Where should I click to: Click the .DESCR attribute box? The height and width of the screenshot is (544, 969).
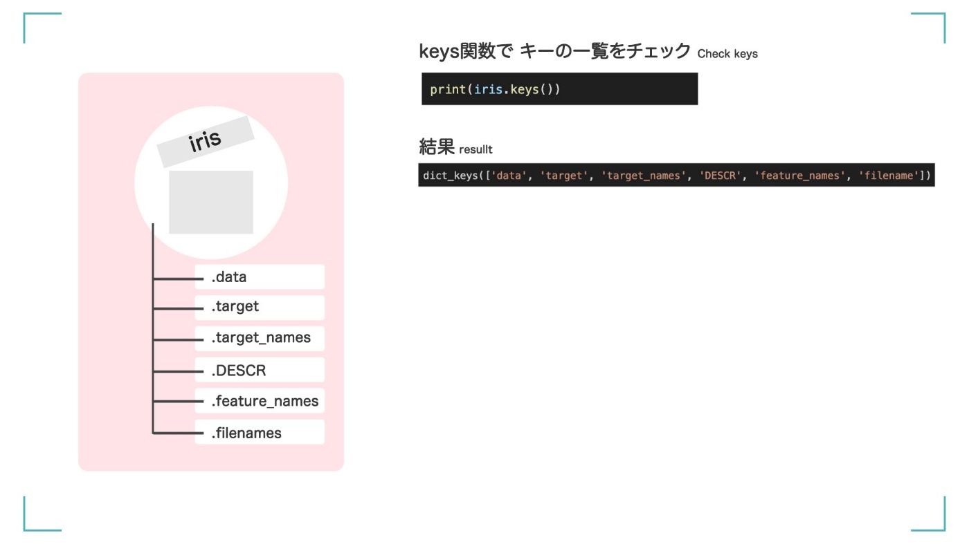click(260, 370)
